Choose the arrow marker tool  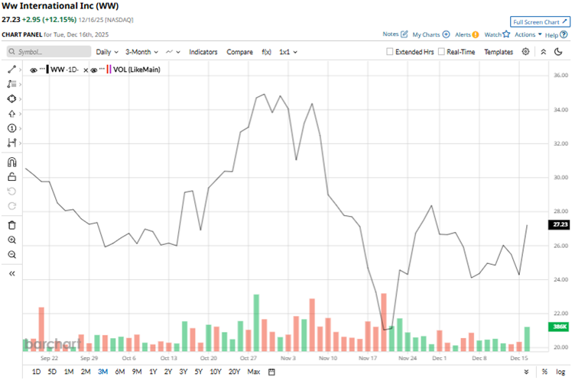[11, 114]
